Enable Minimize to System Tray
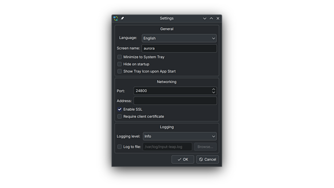This screenshot has height=188, width=334. (119, 57)
